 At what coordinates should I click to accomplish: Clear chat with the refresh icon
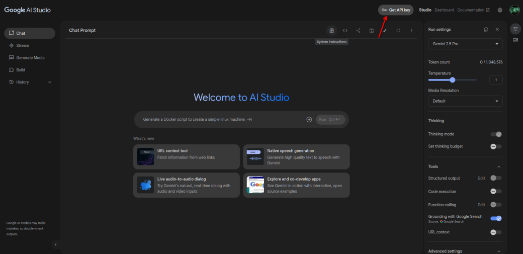398,30
